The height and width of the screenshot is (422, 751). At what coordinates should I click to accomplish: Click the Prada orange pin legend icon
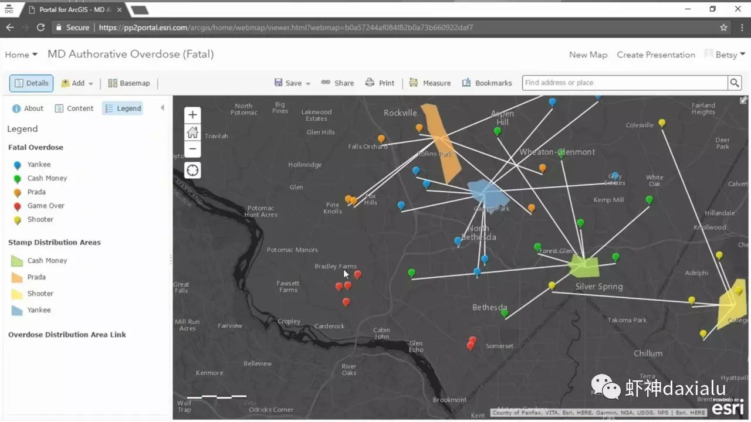[18, 193]
